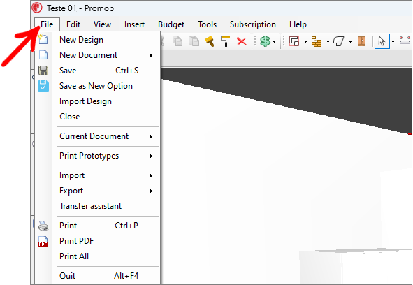Click the wardrobe cabinet icon in toolbar
Image resolution: width=413 pixels, height=285 pixels.
coord(362,41)
